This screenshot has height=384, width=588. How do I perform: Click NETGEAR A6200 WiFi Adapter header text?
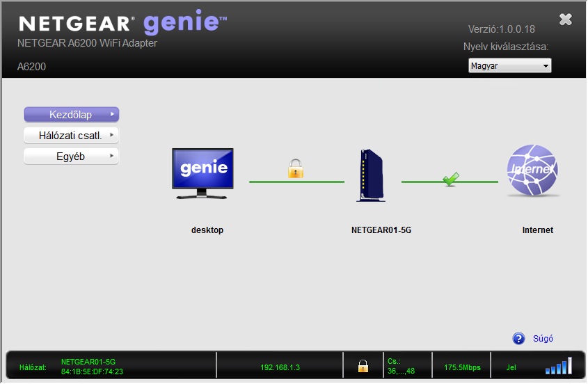tap(87, 43)
